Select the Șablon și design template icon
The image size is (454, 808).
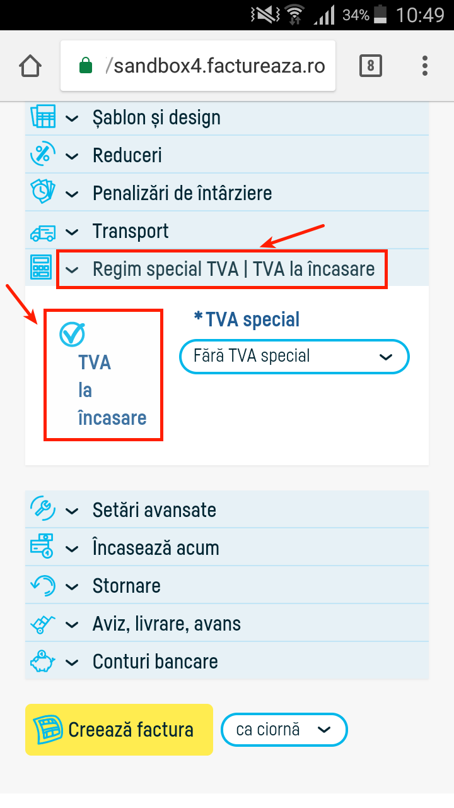(x=40, y=117)
